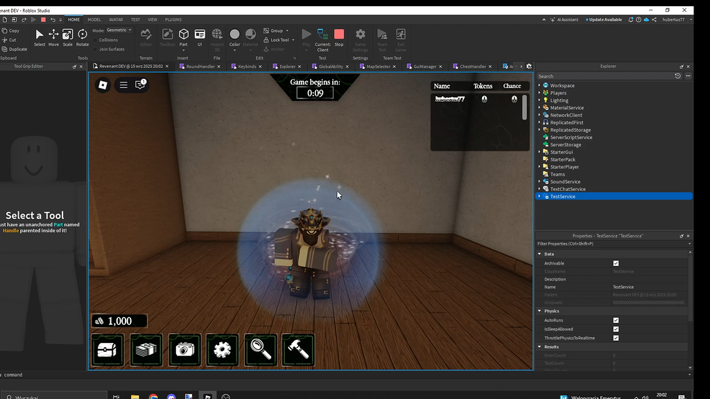Click the camera icon in the game hotbar
The image size is (710, 399).
click(x=184, y=350)
